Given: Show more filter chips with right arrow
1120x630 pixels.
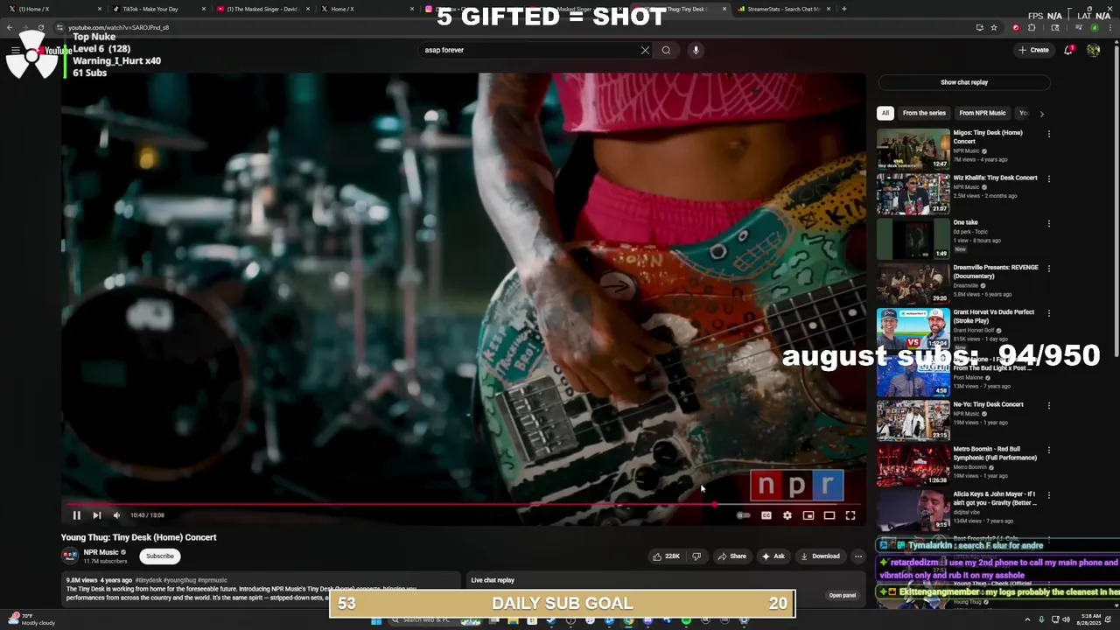Looking at the screenshot, I should pos(1041,113).
